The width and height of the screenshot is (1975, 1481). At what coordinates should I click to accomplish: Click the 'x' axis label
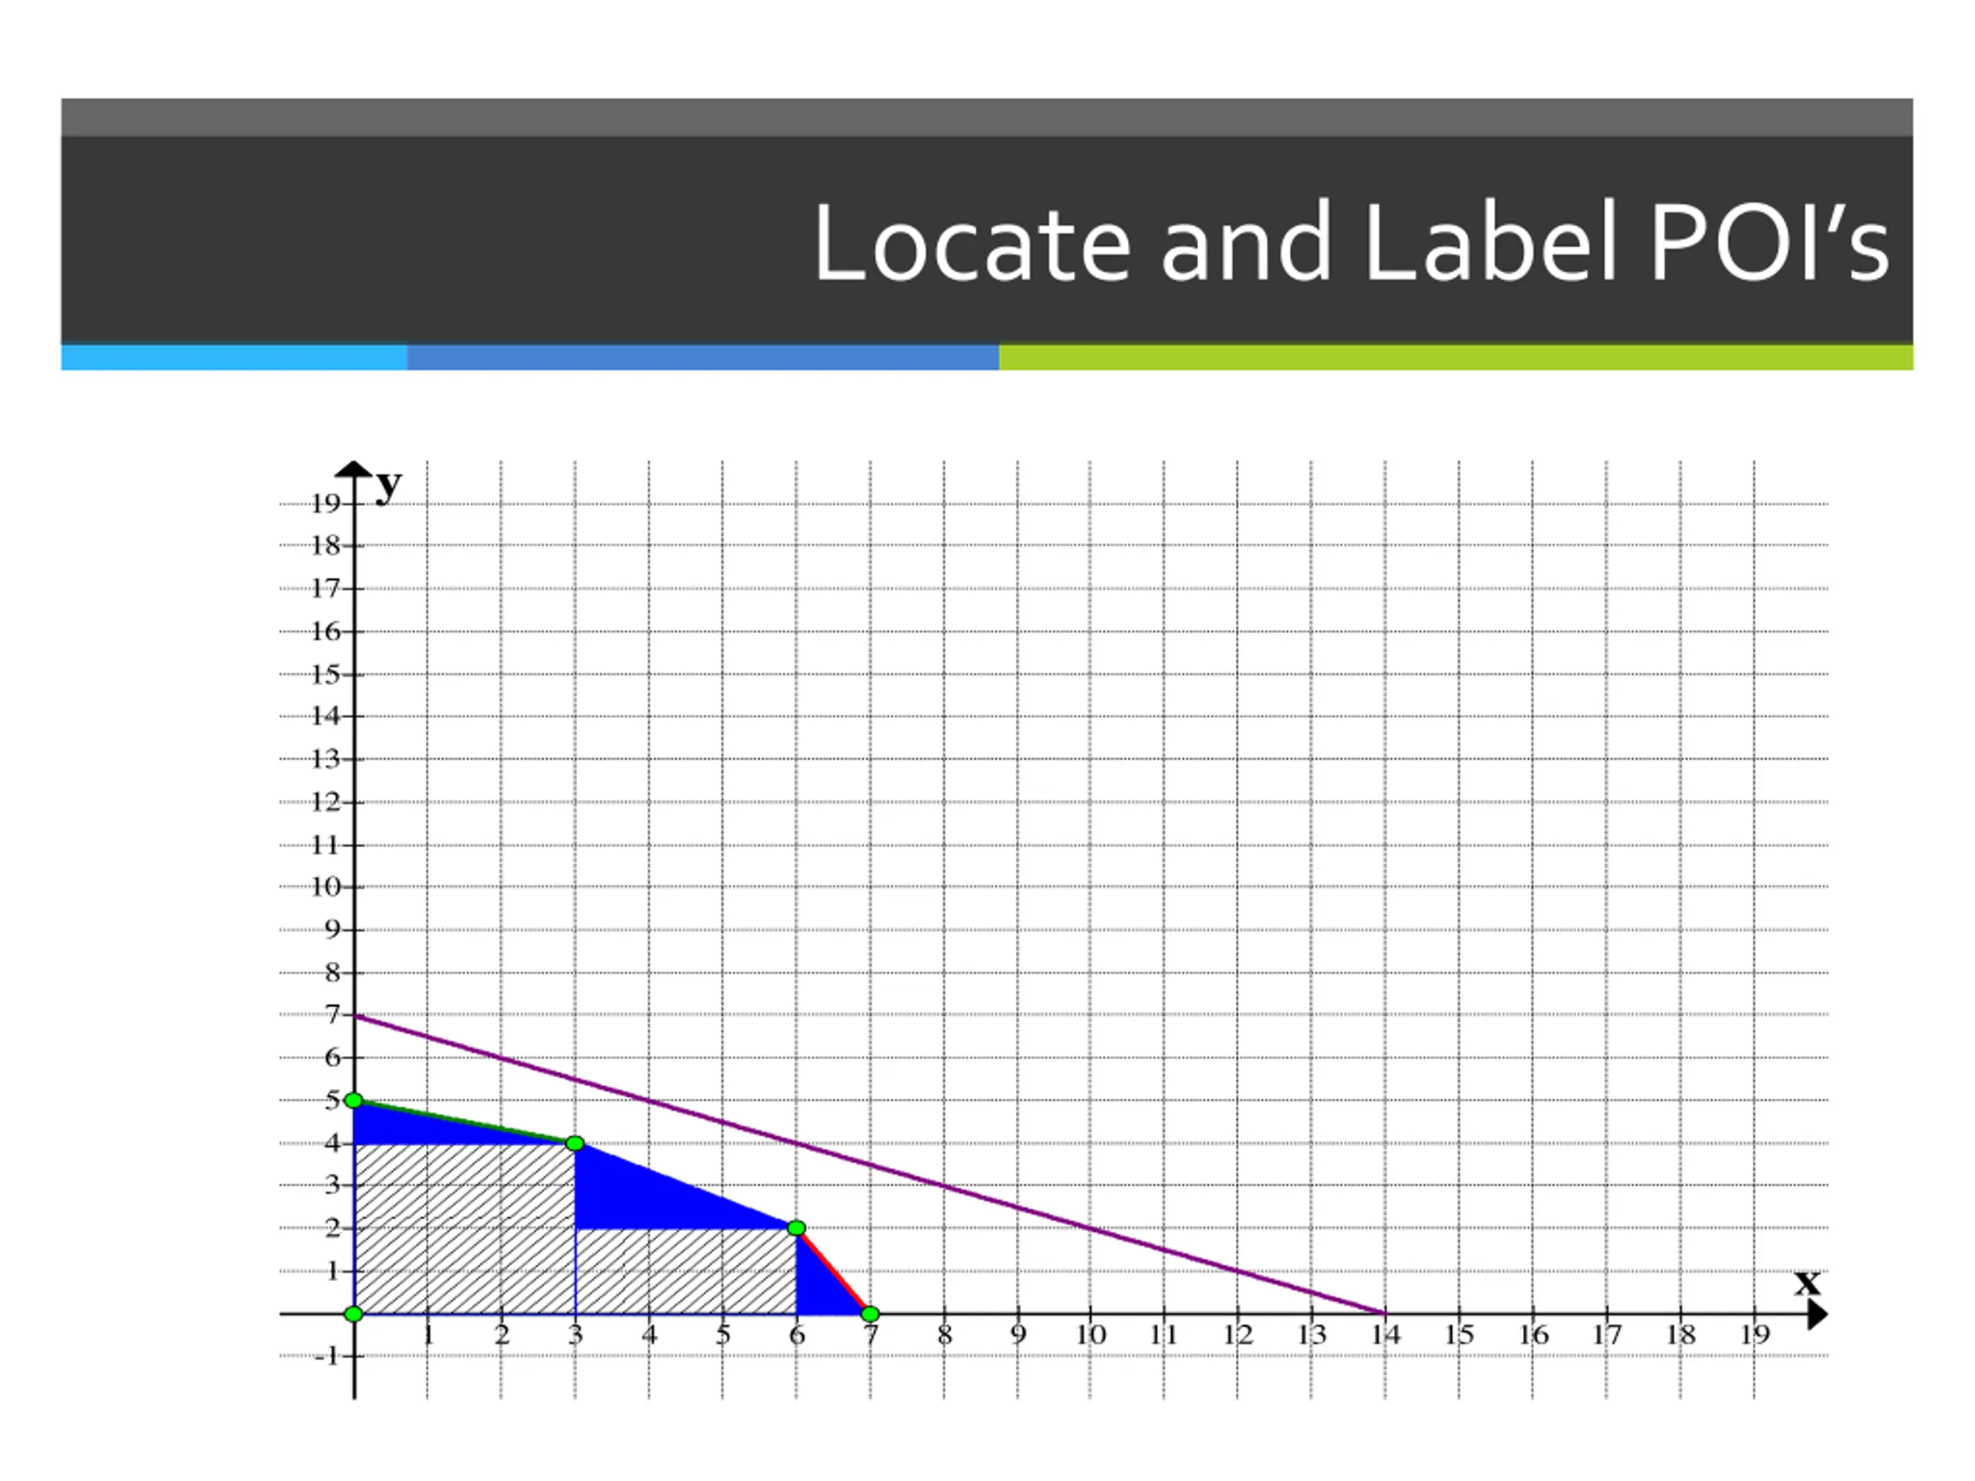(x=1807, y=1283)
